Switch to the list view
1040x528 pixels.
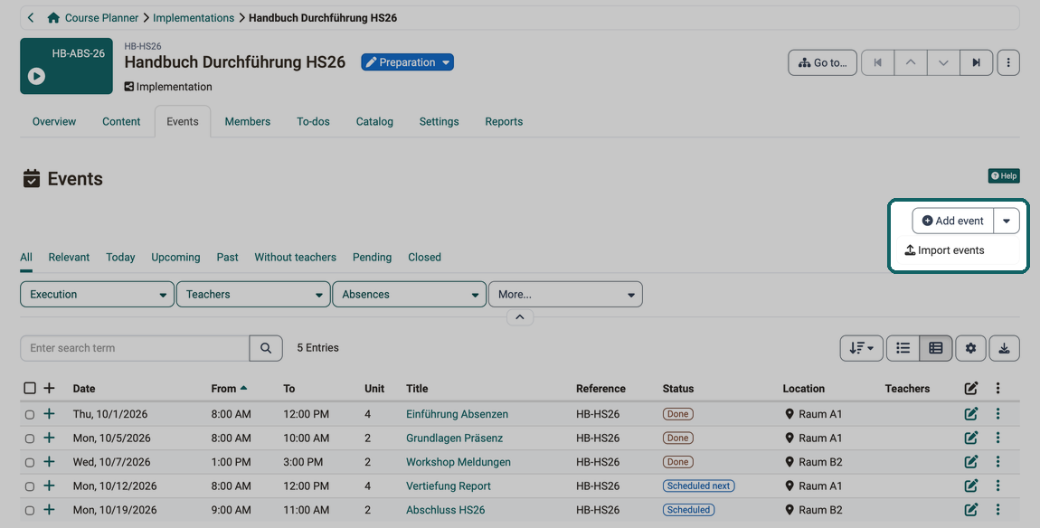[x=903, y=347]
